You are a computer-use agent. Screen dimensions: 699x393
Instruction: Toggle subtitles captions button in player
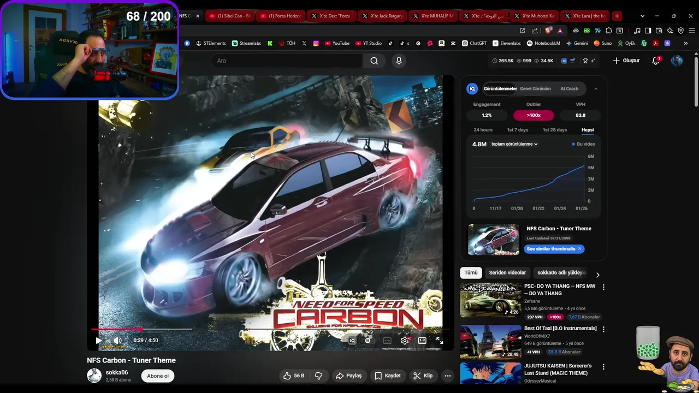387,340
